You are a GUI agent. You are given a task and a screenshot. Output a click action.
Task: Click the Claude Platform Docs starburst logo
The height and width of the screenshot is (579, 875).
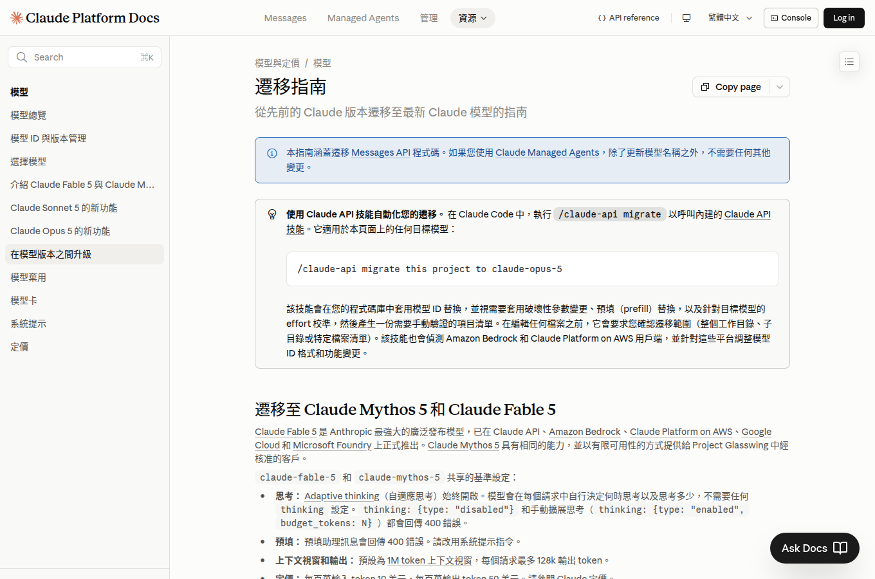click(17, 18)
